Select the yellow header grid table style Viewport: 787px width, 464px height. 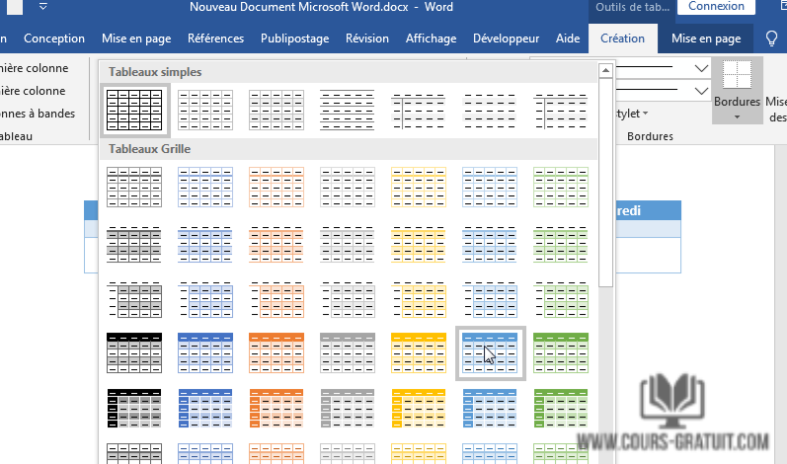pyautogui.click(x=419, y=352)
